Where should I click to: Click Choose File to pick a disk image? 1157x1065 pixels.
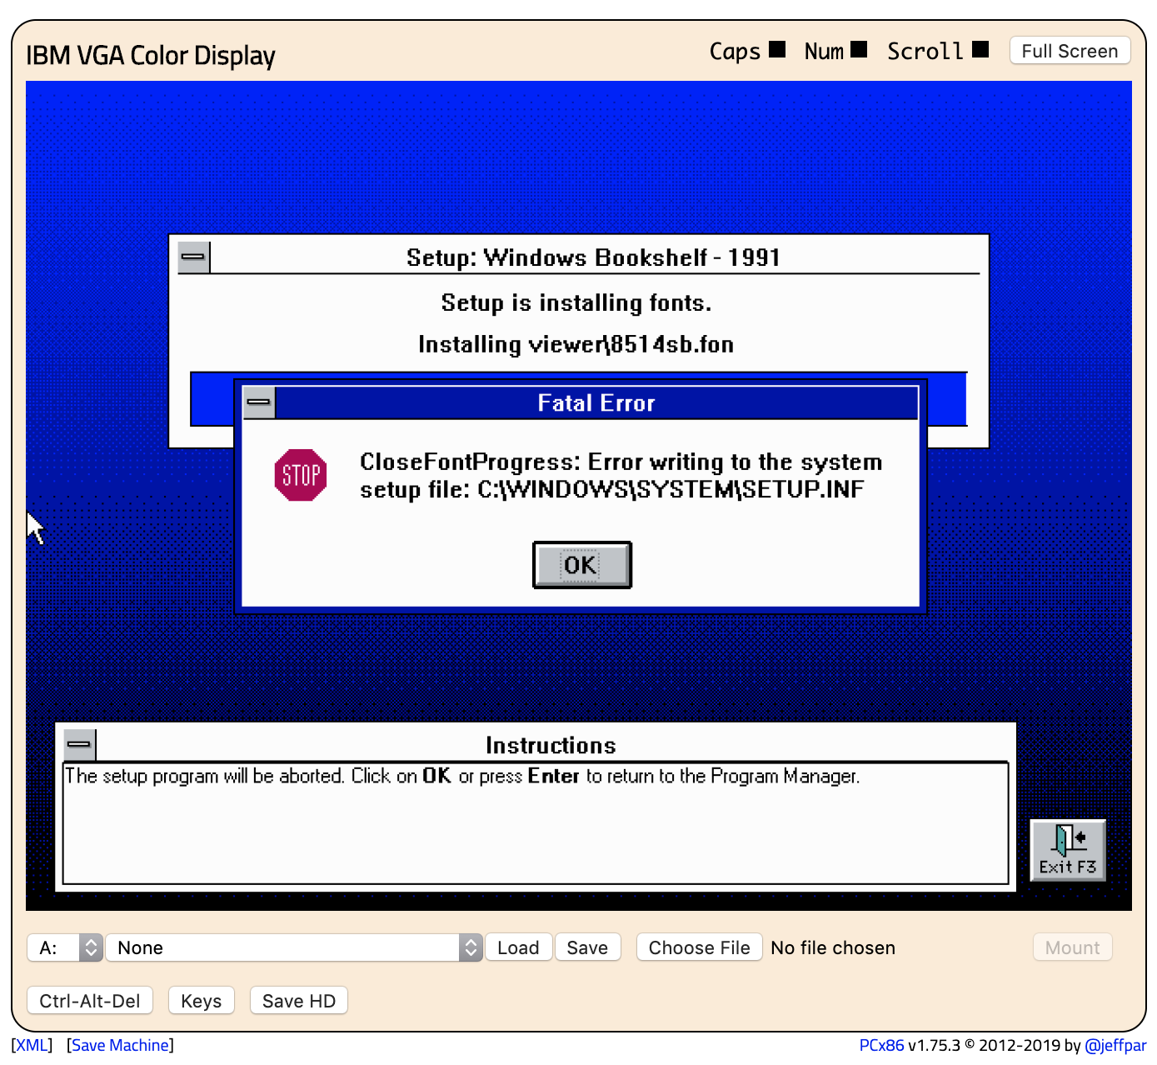(699, 947)
